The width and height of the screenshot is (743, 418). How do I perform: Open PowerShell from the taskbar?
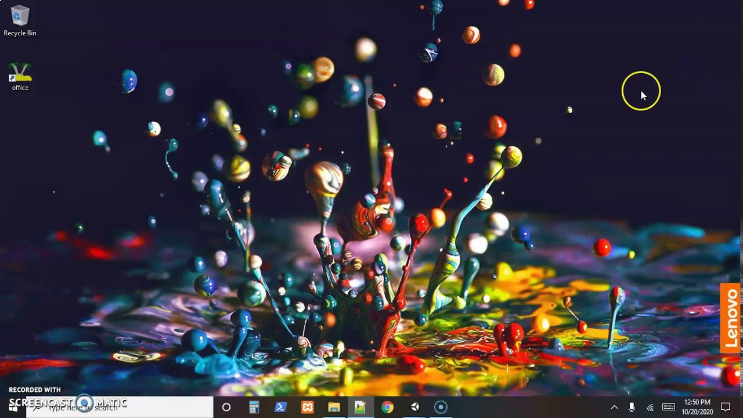pyautogui.click(x=280, y=407)
